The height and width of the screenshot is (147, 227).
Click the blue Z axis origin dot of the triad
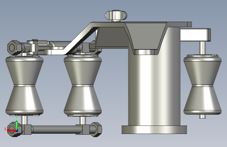click(17, 131)
